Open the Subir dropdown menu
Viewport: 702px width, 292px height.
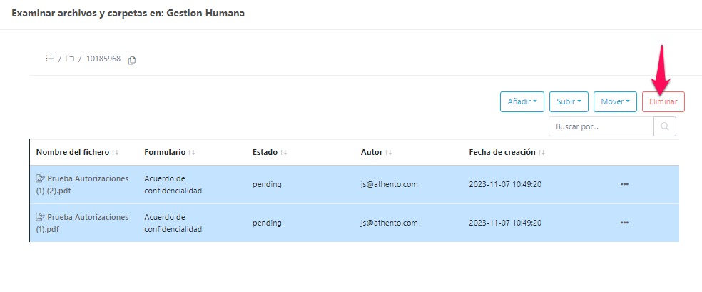569,101
